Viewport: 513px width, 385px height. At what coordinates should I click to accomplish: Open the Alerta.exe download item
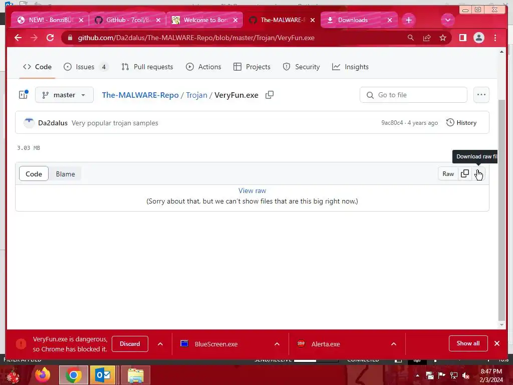(326, 344)
